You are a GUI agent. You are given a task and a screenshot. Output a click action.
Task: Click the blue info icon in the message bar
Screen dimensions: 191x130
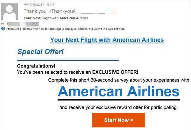click(3, 29)
